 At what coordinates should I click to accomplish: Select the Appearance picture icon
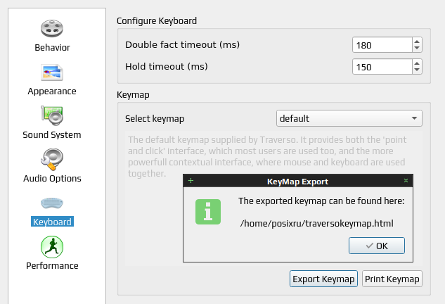[x=52, y=72]
